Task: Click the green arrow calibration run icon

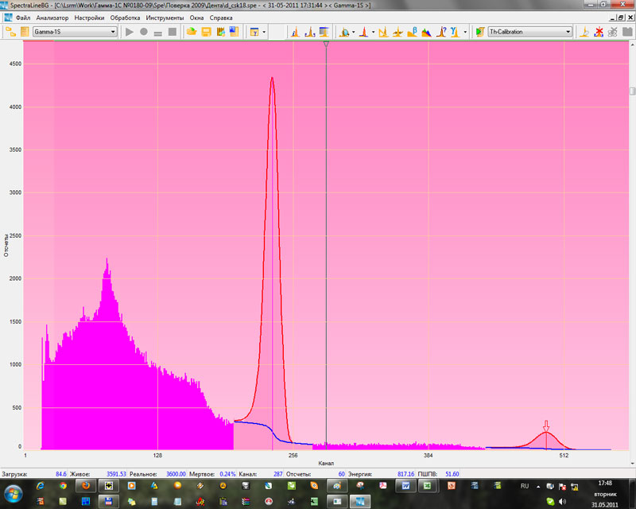Action: click(479, 32)
